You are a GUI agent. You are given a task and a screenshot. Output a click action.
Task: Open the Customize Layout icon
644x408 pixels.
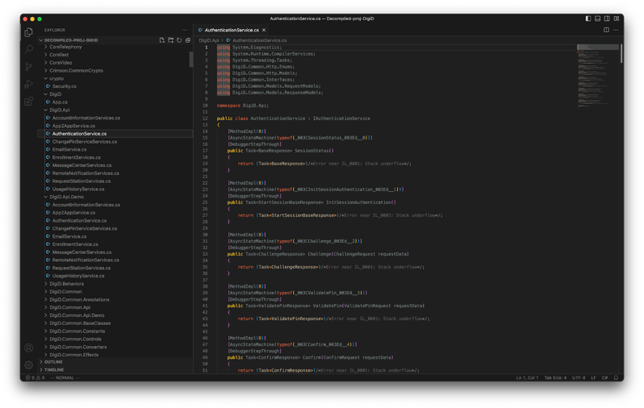point(617,19)
